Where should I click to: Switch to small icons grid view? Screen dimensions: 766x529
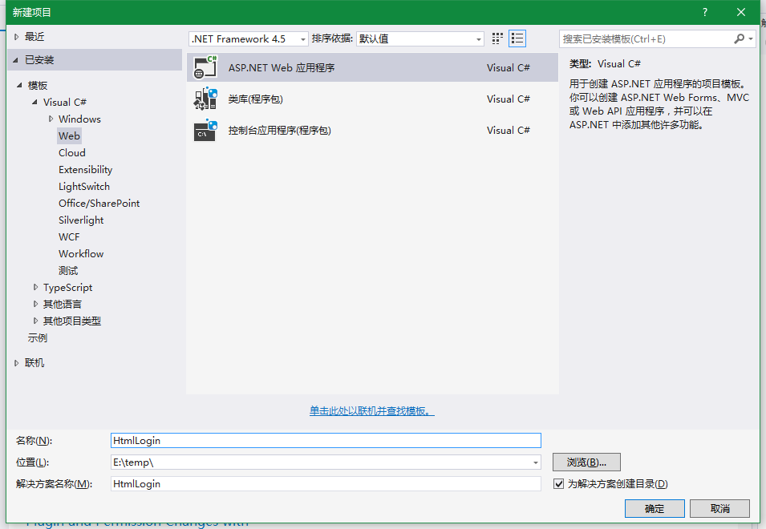tap(497, 38)
